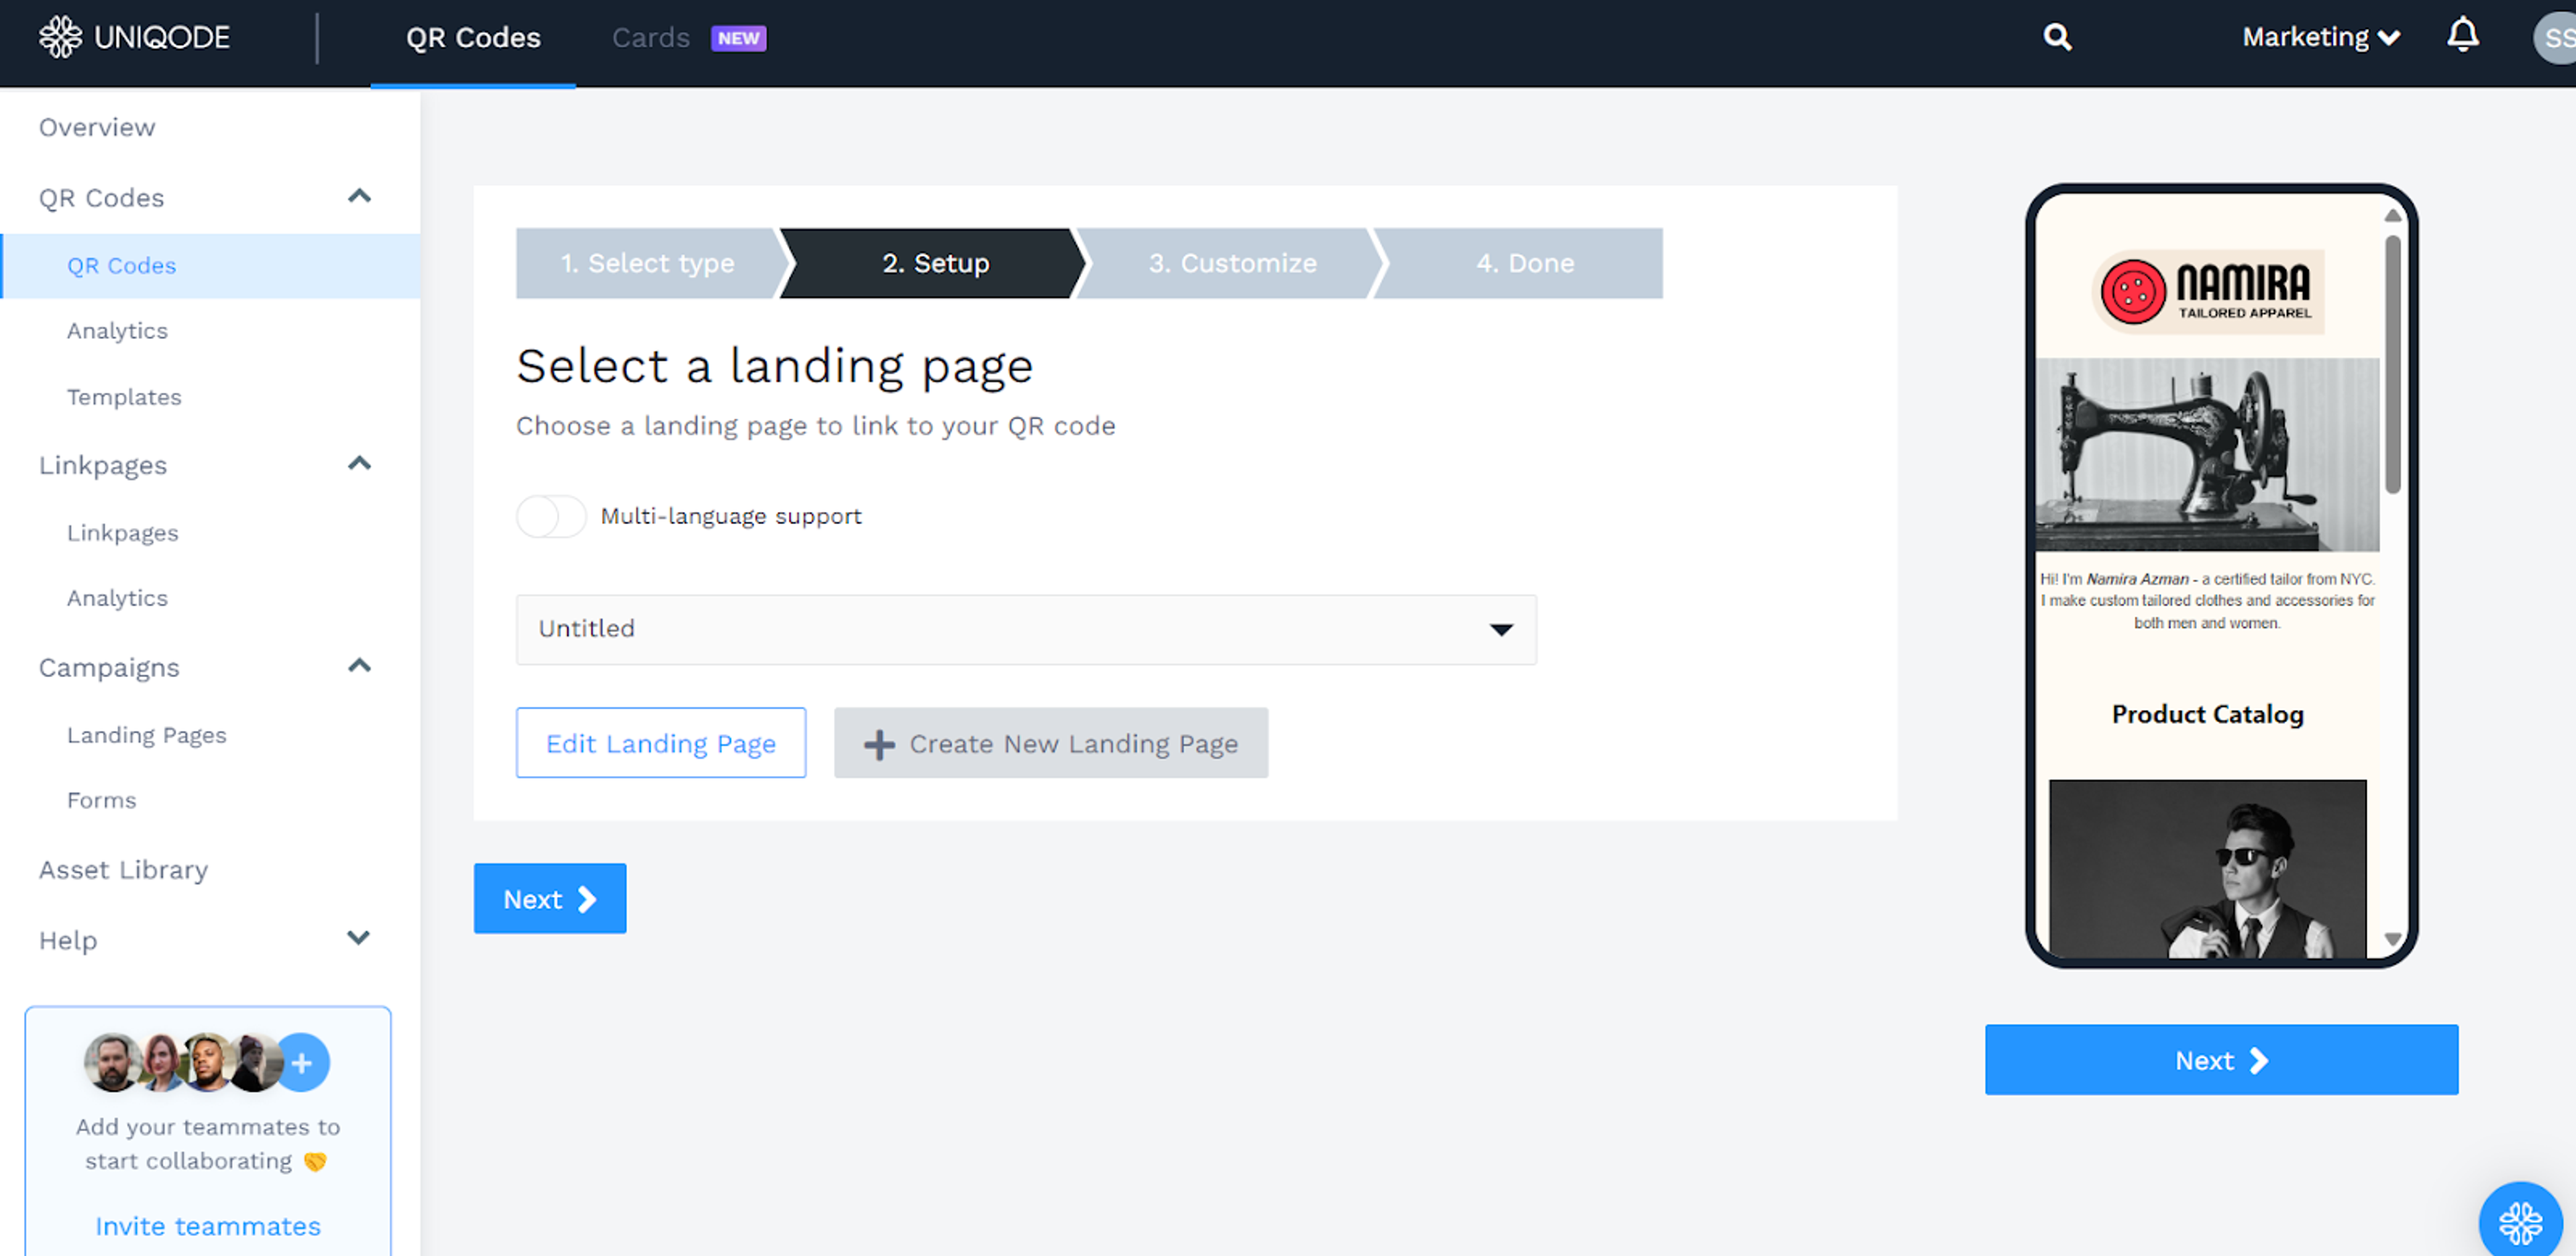Click the plus icon beside teammate avatars

(302, 1062)
